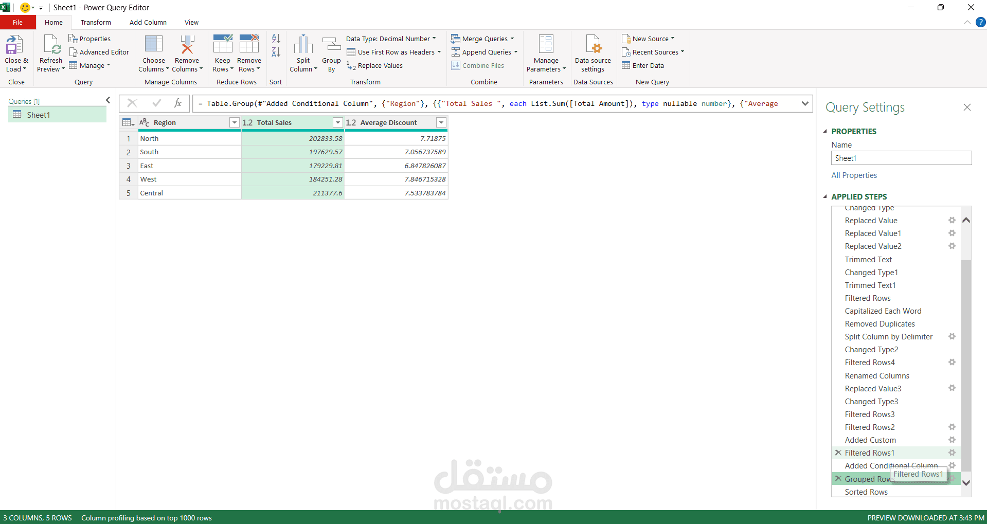Open the Advanced Editor
Viewport: 987px width, 524px height.
pos(99,52)
